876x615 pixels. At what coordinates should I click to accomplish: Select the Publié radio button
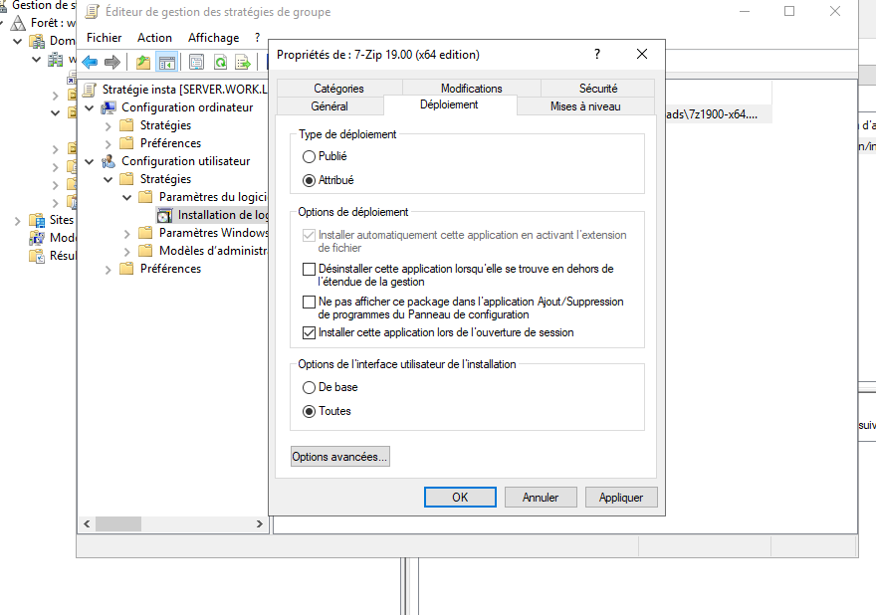coord(309,156)
